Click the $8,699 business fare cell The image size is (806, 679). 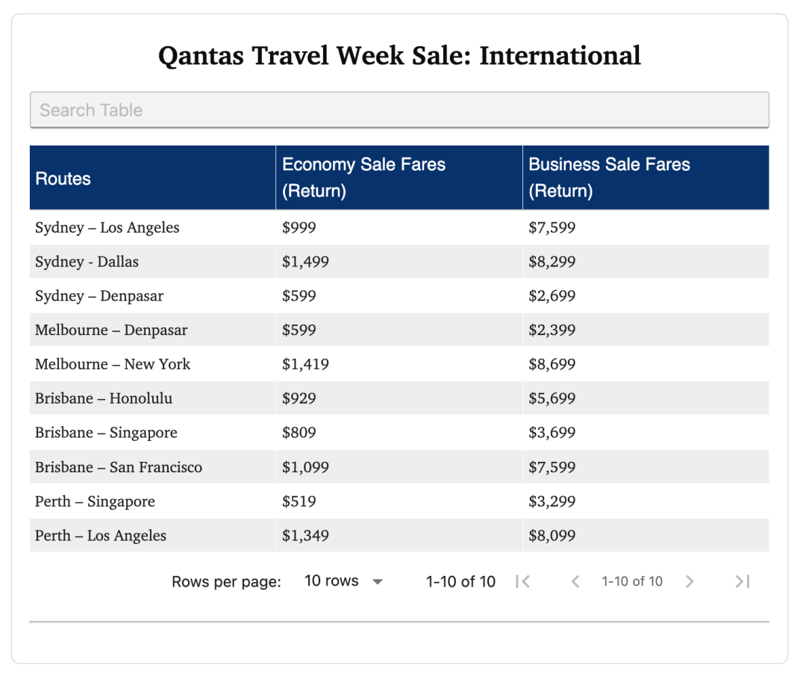coord(552,364)
